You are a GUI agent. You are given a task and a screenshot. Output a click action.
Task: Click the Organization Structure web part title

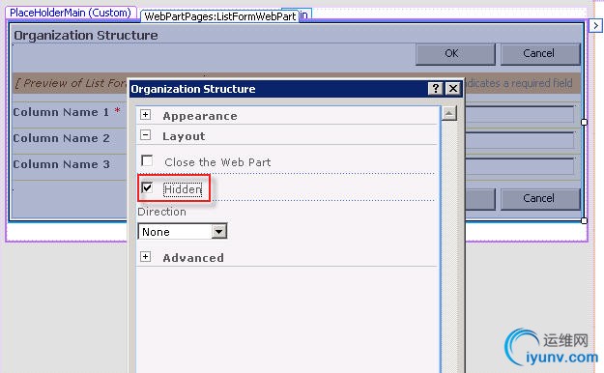click(x=86, y=36)
